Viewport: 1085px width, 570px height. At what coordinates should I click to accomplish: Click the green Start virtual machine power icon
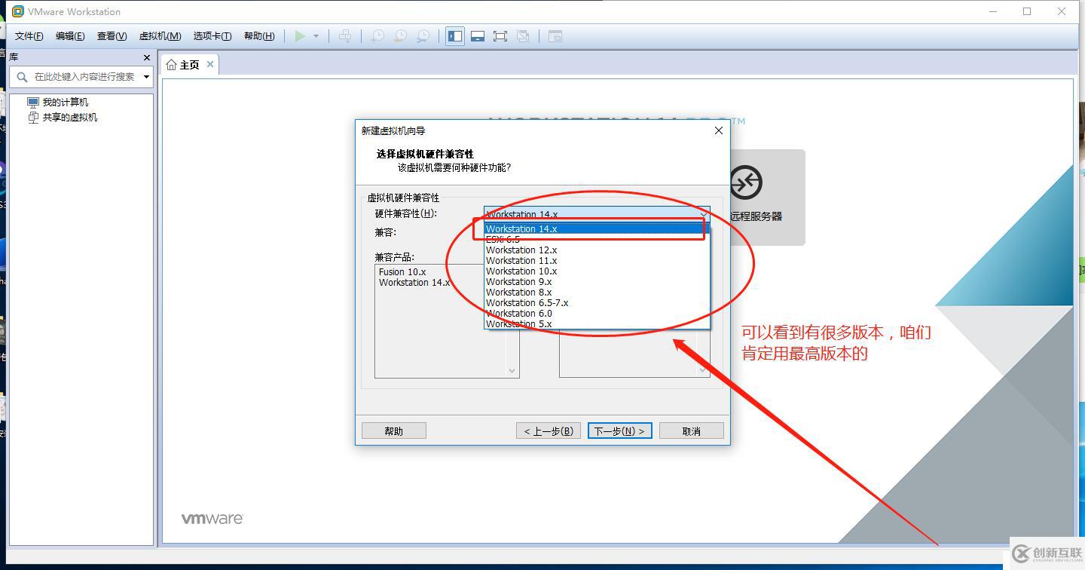301,35
